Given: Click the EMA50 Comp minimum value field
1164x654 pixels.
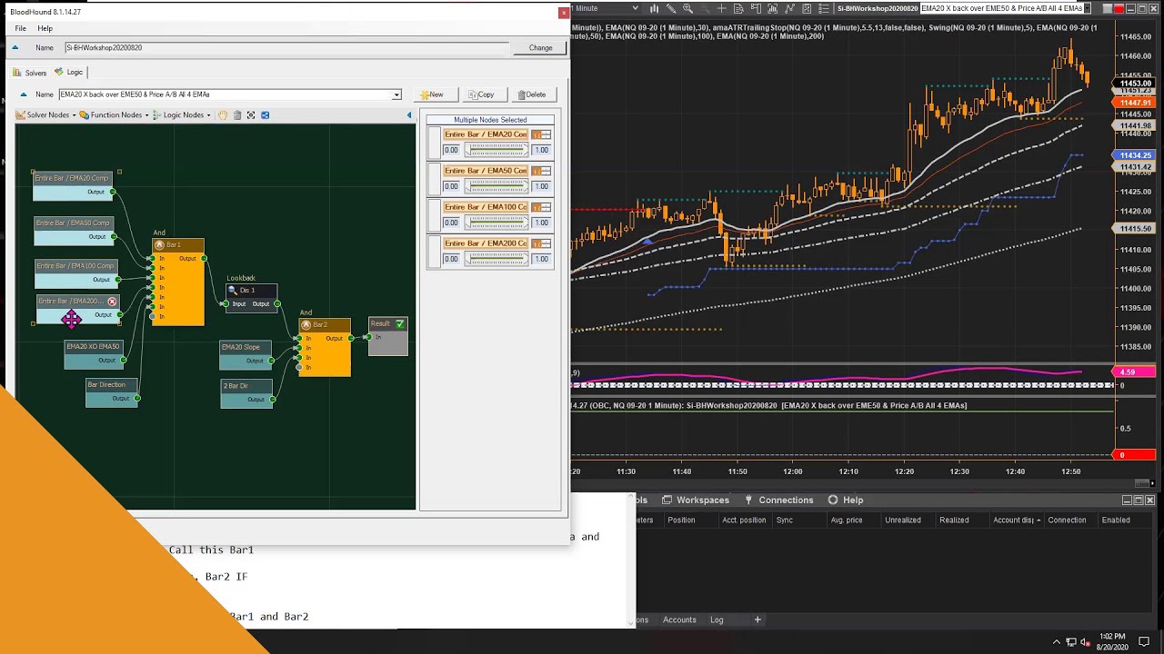Looking at the screenshot, I should [x=452, y=186].
